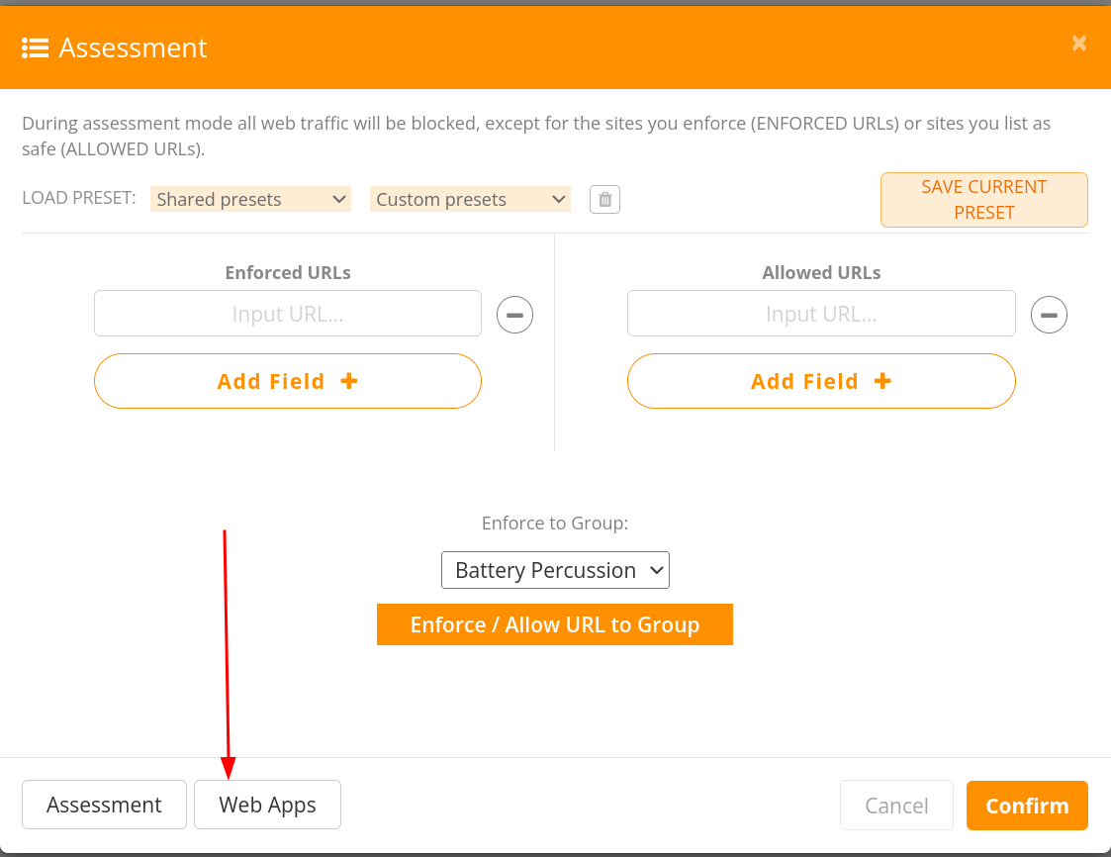Switch to the Web Apps tab
Screen dimensions: 1111x857
(x=267, y=805)
